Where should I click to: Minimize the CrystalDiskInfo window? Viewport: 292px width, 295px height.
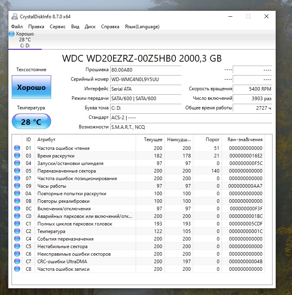tap(230, 17)
